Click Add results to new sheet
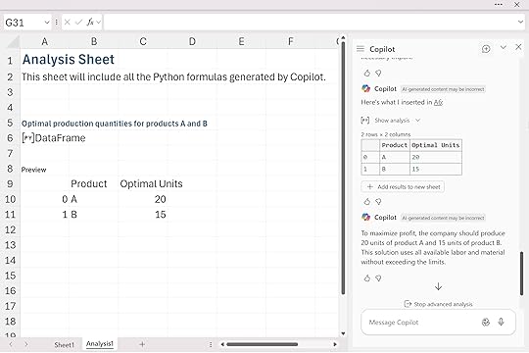The image size is (529, 353). click(x=403, y=187)
